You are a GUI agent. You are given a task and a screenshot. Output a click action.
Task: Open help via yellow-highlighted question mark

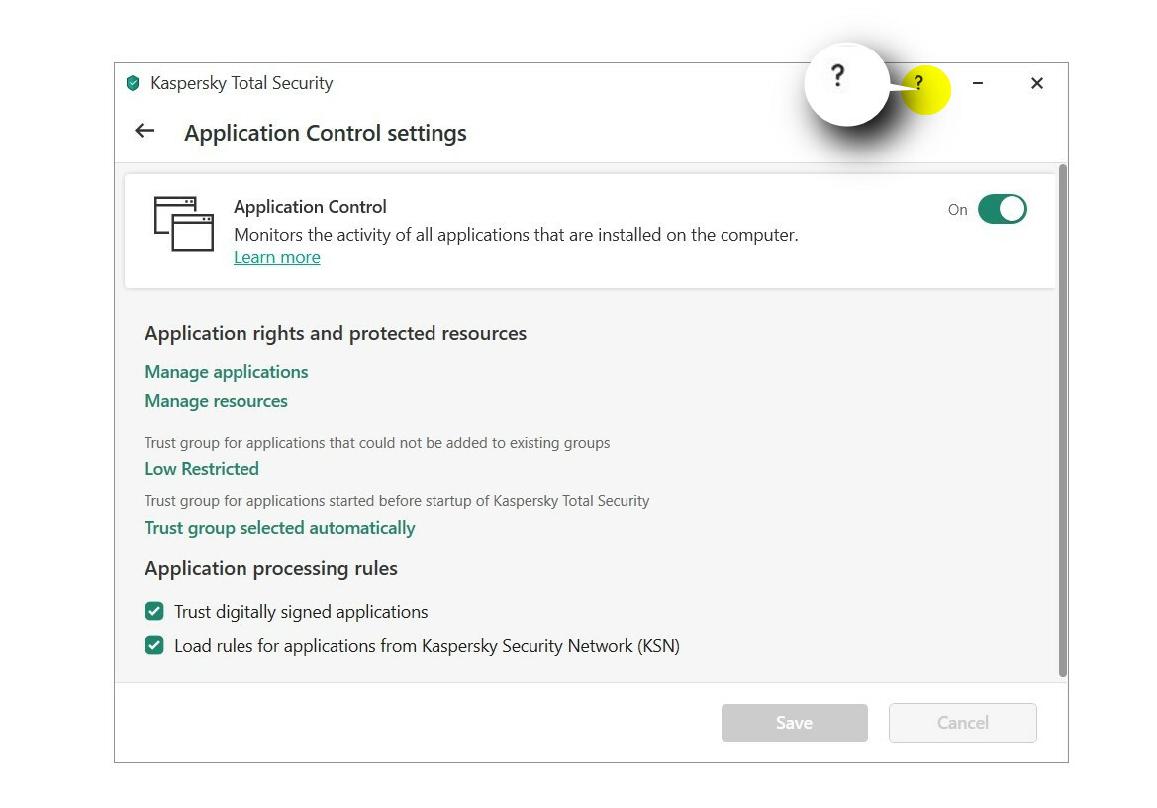click(x=919, y=85)
